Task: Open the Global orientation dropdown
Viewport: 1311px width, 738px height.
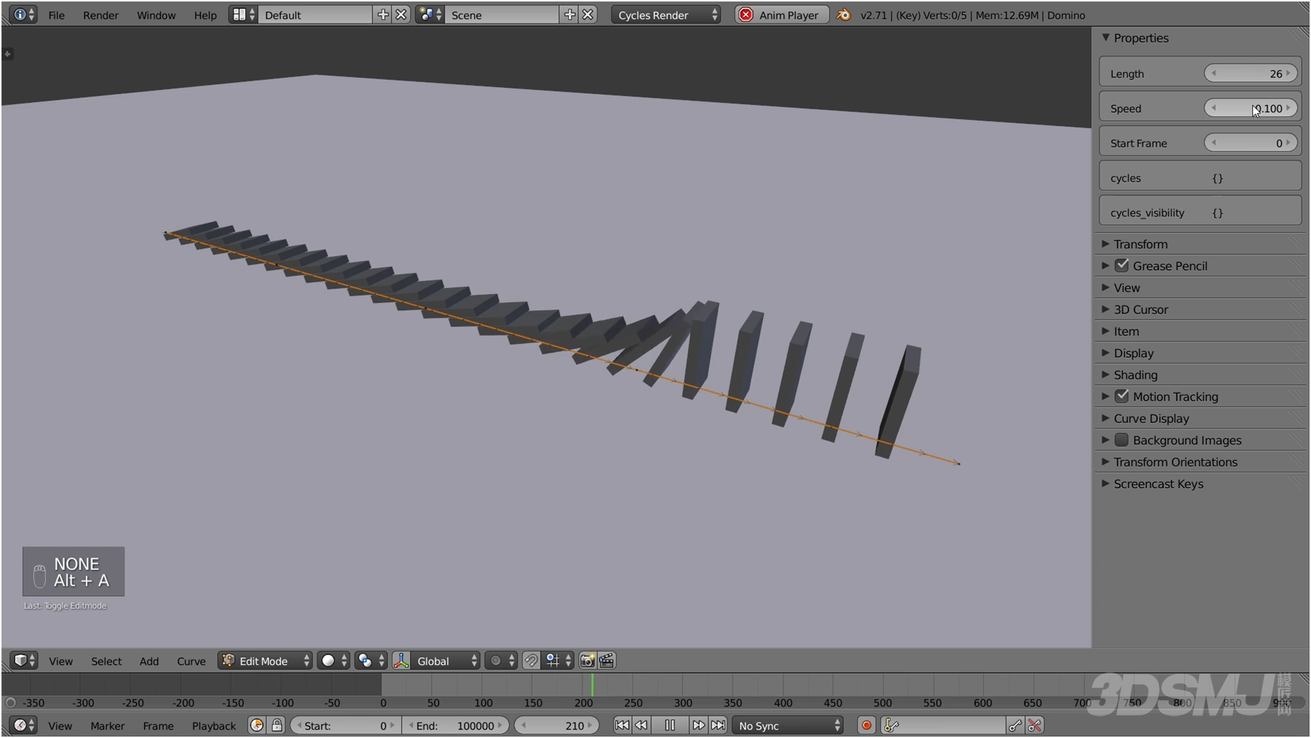Action: click(446, 660)
